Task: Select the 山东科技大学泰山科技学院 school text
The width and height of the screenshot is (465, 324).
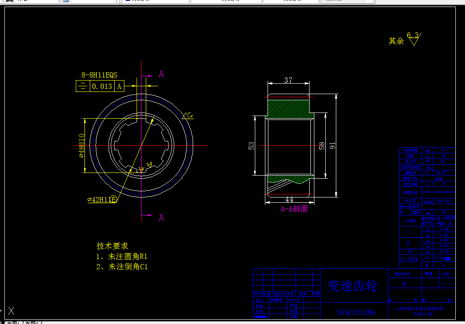Action: click(x=419, y=309)
